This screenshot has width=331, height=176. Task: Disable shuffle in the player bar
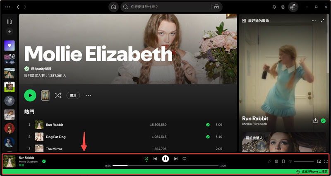pos(146,159)
